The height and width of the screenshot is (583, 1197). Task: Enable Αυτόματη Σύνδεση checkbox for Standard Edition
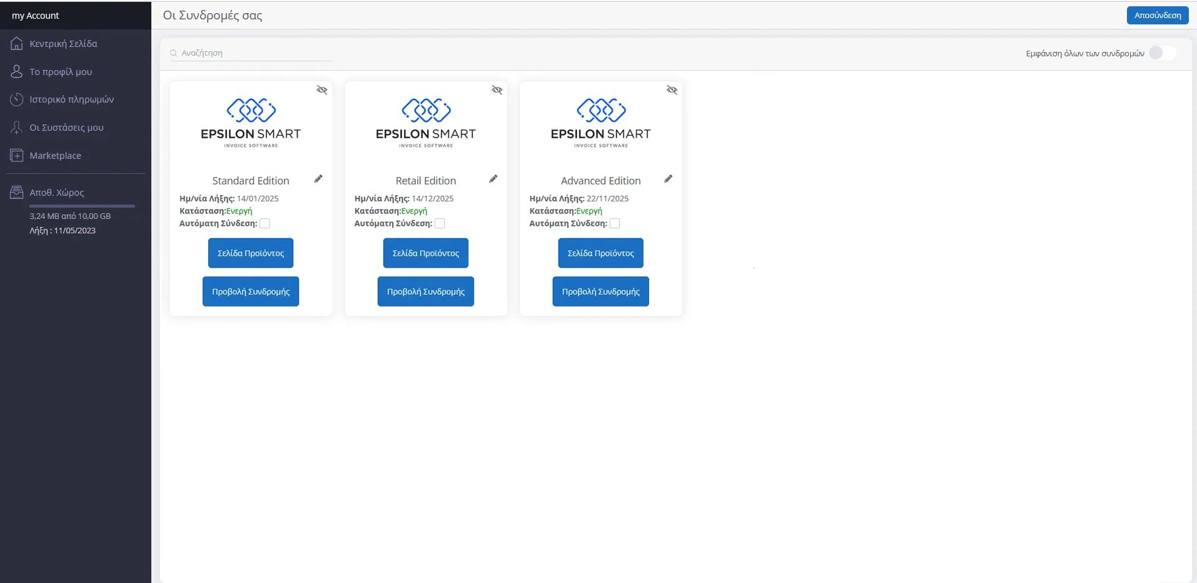(265, 223)
